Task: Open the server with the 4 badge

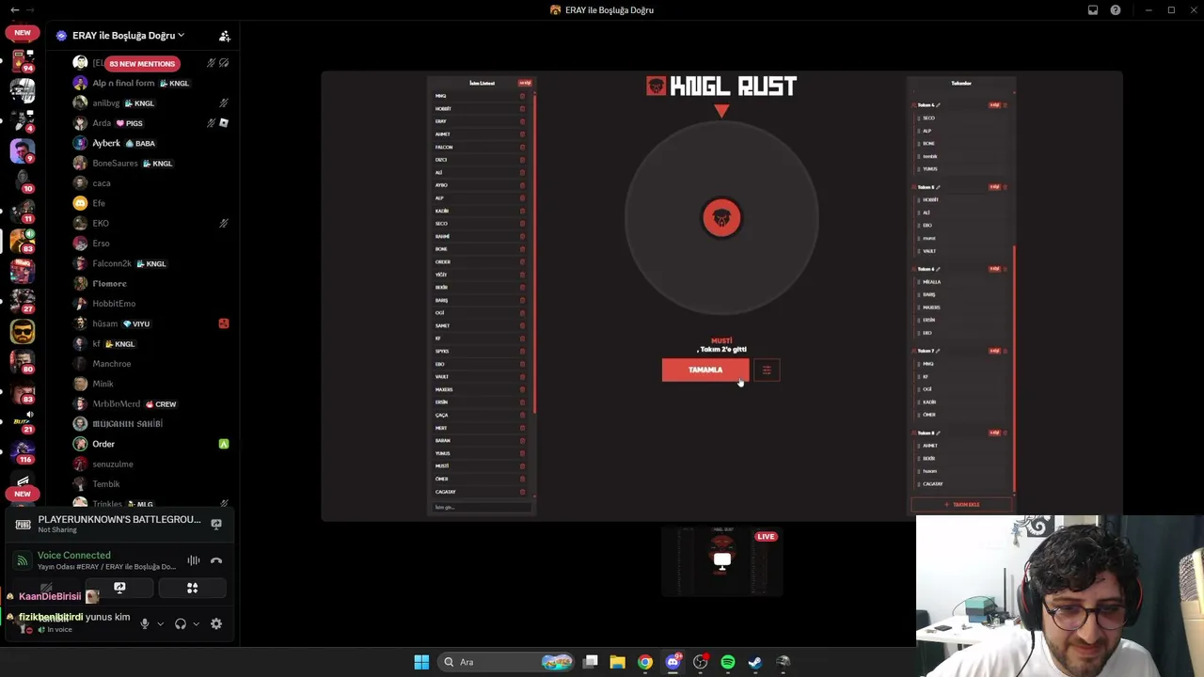Action: click(23, 120)
